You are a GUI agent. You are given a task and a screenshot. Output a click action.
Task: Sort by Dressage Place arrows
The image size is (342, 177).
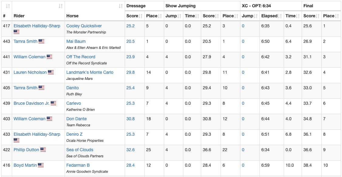pos(160,16)
